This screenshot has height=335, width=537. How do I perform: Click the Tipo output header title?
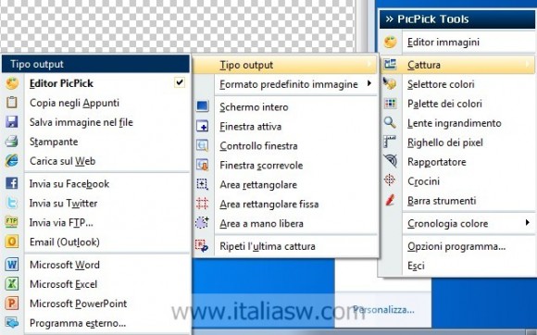(x=37, y=64)
